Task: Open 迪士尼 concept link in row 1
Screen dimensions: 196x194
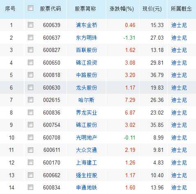Action: pos(179,25)
